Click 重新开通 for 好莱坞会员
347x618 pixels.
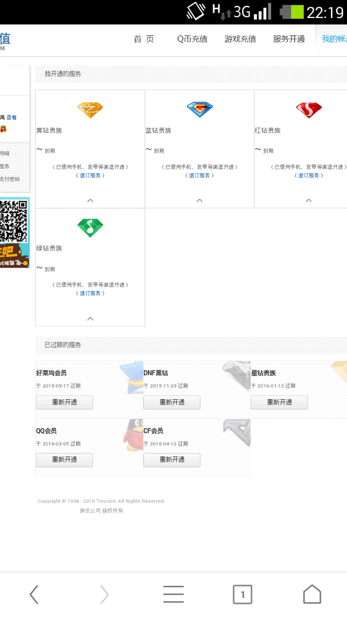point(64,402)
